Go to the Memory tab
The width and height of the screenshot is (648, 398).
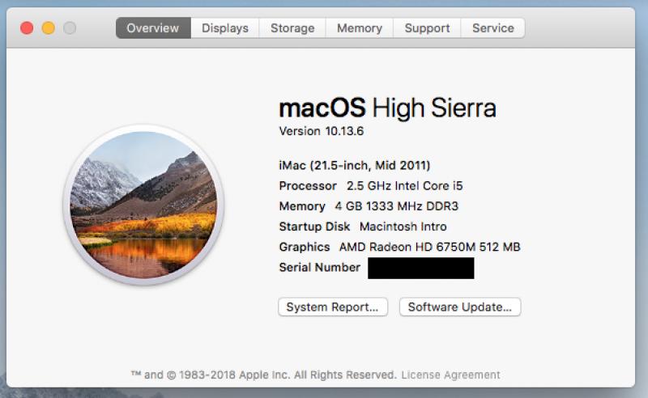[360, 28]
